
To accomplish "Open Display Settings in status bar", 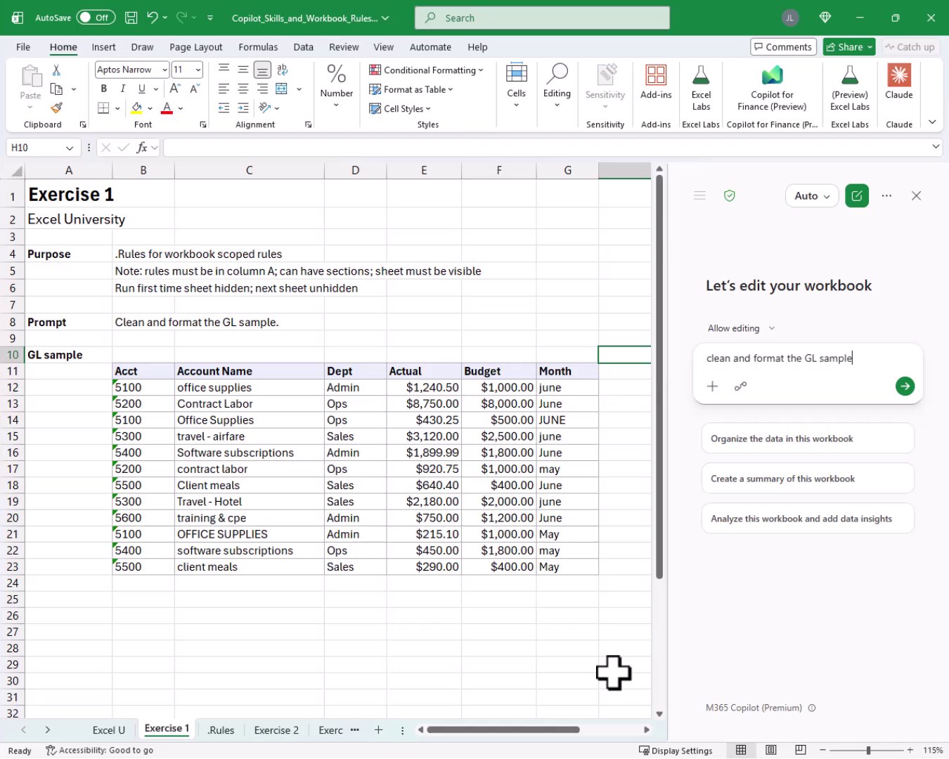I will click(x=676, y=751).
